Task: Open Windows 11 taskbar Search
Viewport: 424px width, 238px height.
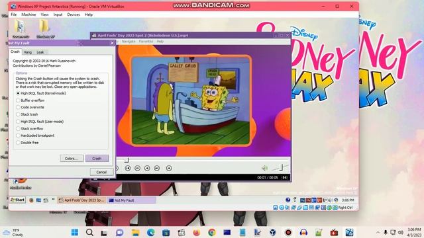Action: coord(89,232)
